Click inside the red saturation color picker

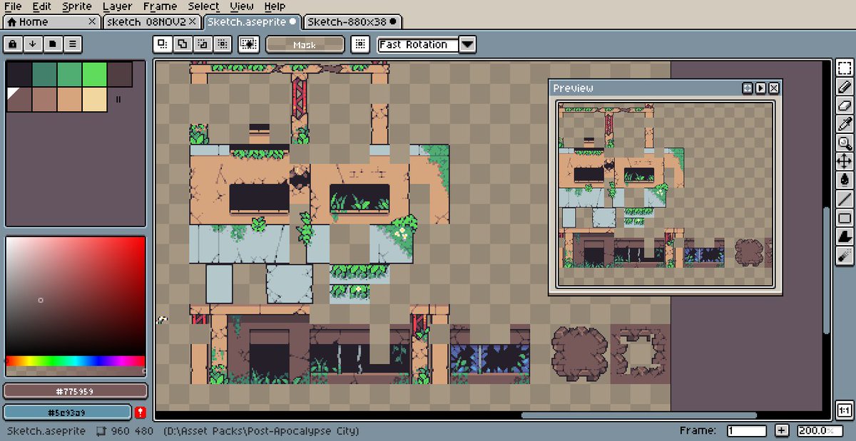click(x=75, y=296)
